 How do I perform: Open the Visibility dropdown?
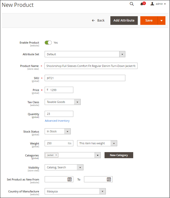point(64,167)
